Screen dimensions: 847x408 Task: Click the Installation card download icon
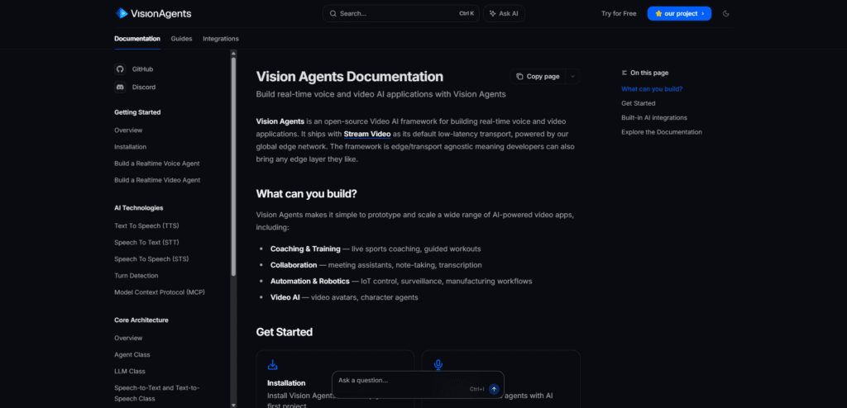tap(273, 365)
